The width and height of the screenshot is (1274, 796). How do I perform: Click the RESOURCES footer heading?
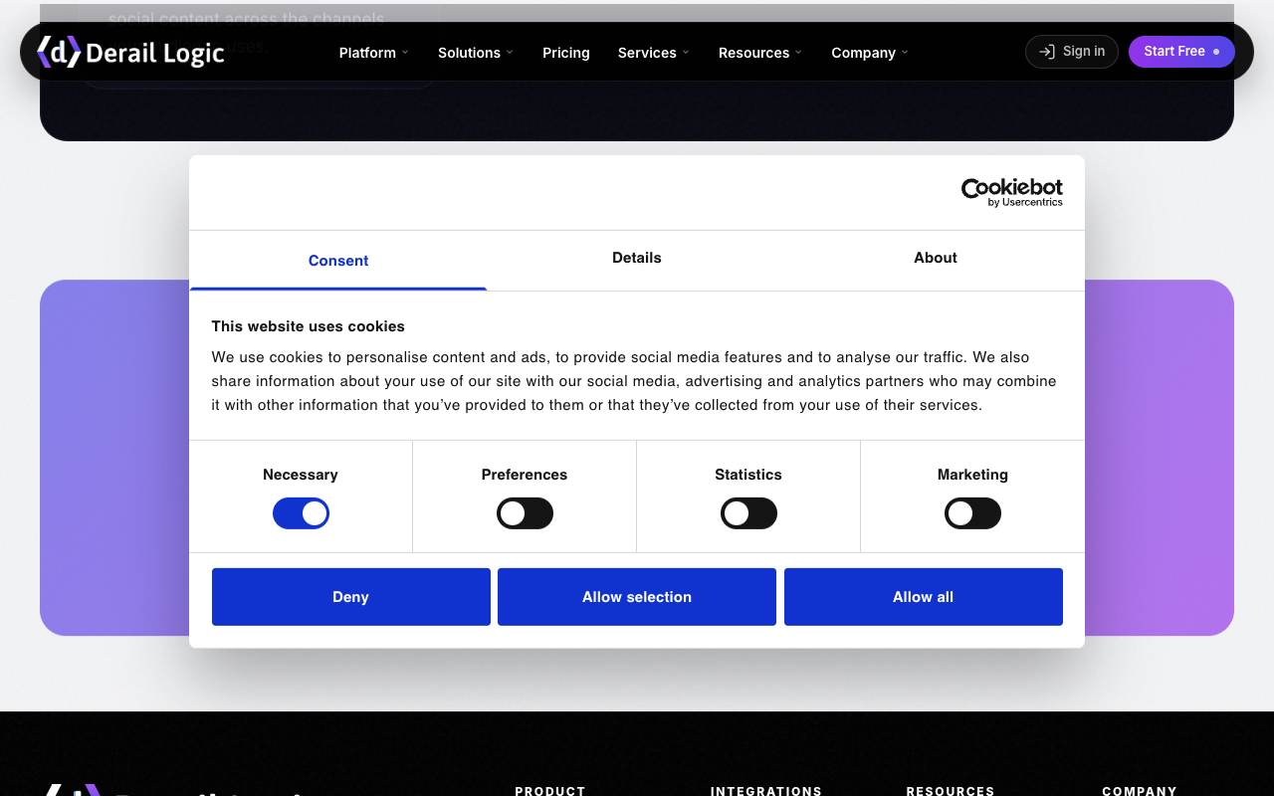coord(951,790)
